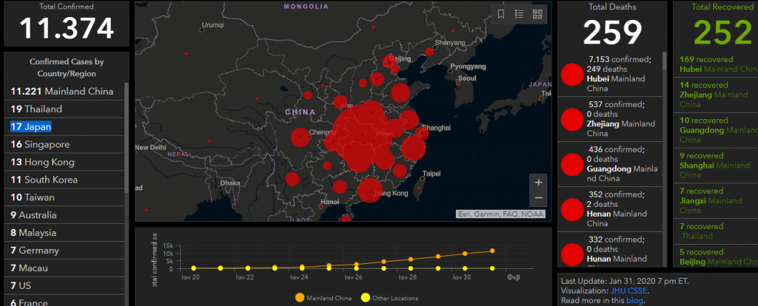Click the red circle beside Hubei deaths entry
The image size is (758, 306).
coord(571,74)
